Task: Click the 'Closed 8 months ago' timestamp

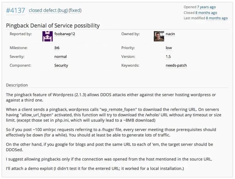Action: 206,13
